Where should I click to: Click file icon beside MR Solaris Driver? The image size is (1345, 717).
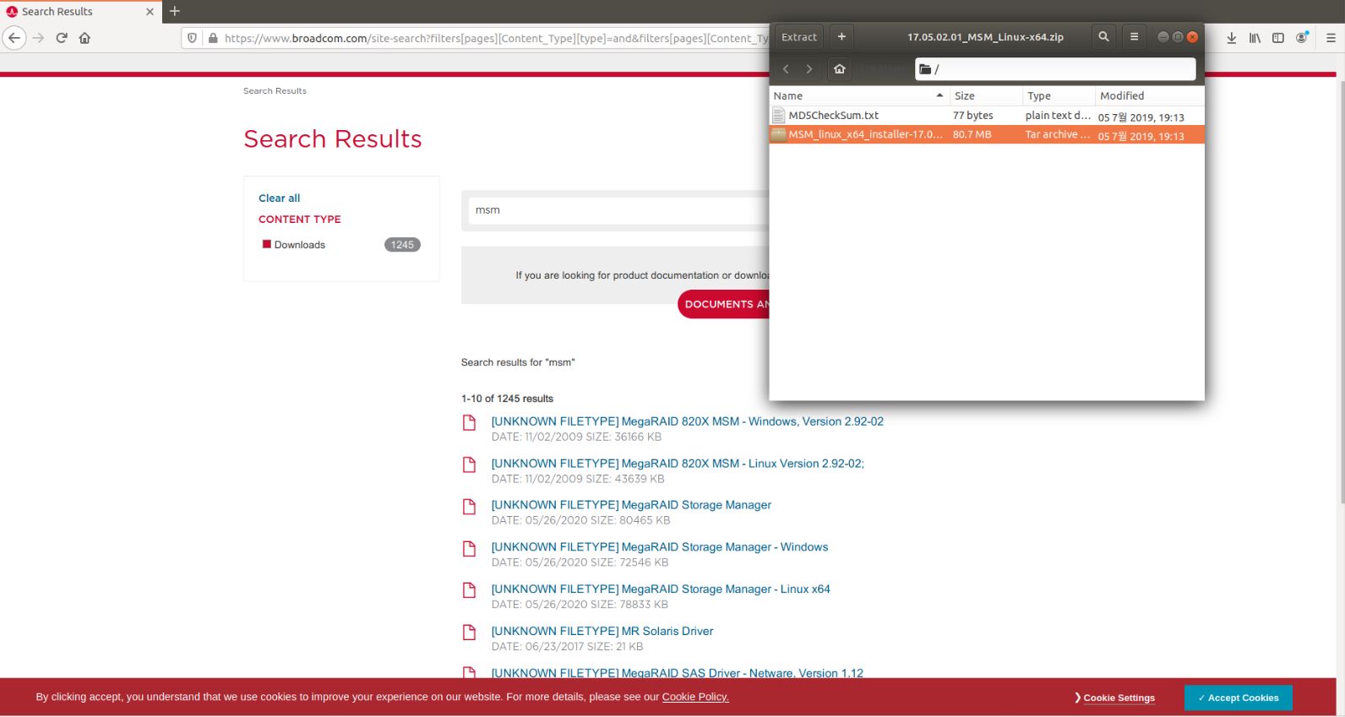[469, 632]
